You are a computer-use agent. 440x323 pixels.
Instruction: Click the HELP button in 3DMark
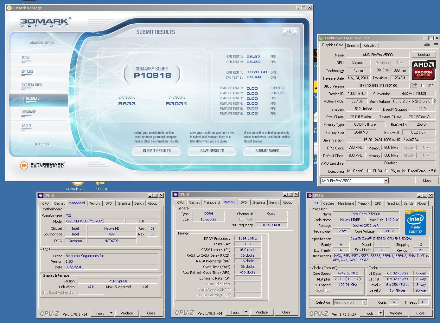[x=290, y=32]
